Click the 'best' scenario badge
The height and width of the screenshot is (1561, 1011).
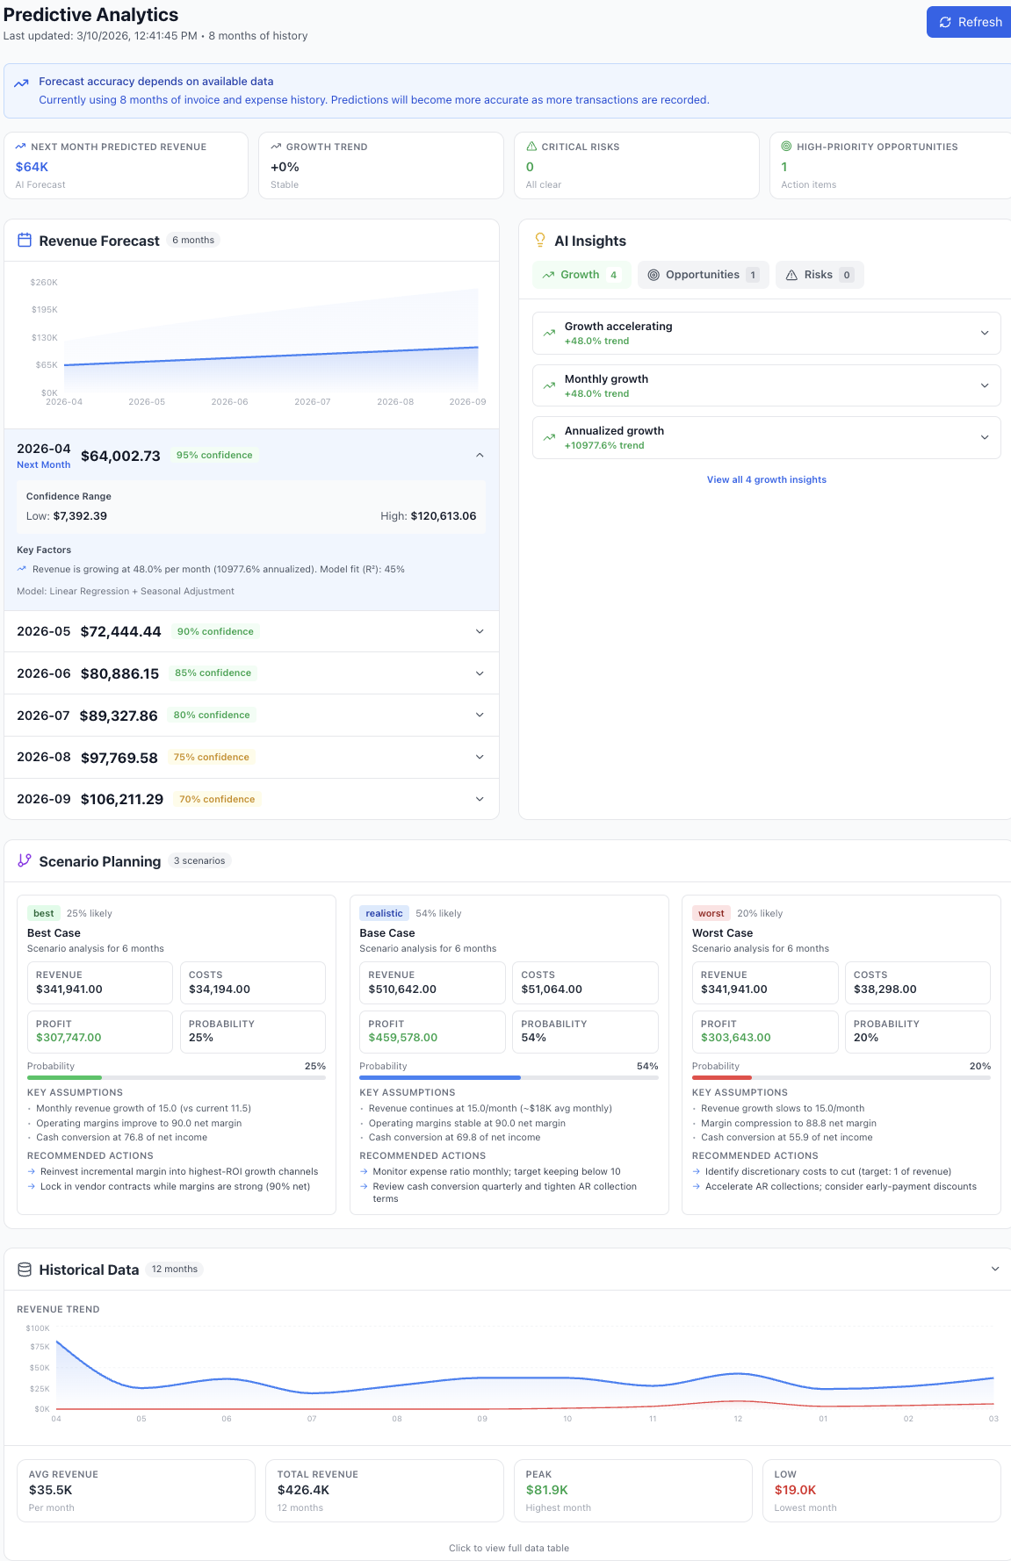44,913
